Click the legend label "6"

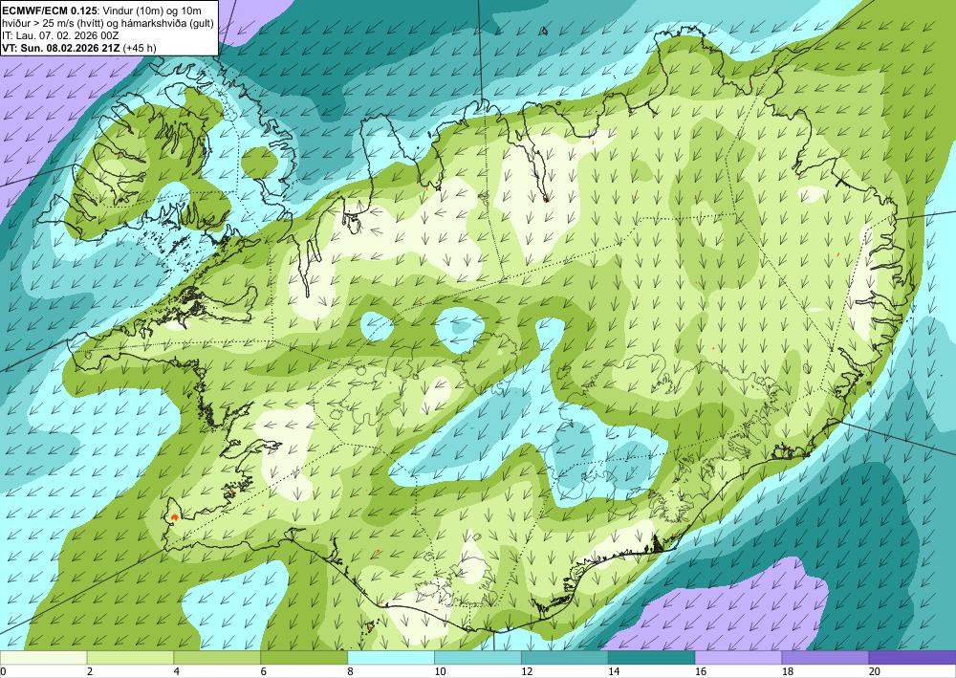click(264, 671)
